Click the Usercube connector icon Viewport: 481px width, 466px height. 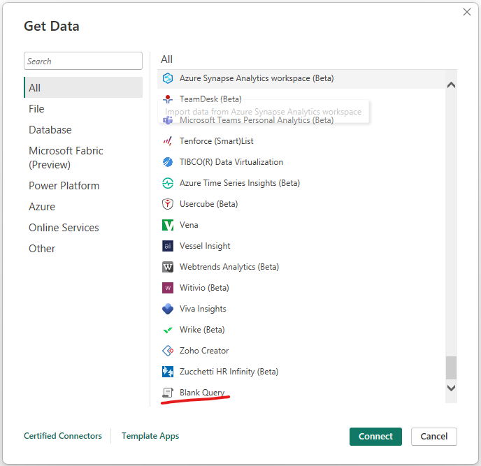coord(168,204)
